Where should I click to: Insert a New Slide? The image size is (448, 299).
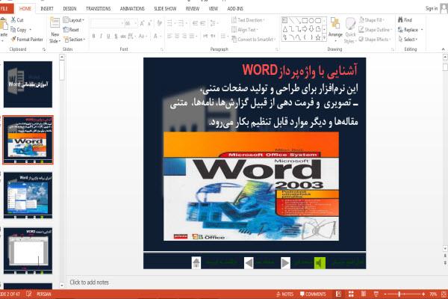[55, 31]
